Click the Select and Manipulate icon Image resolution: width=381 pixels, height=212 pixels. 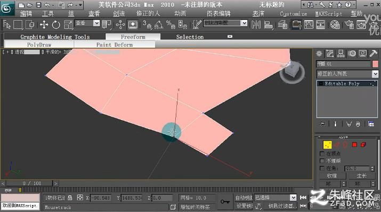(120, 25)
